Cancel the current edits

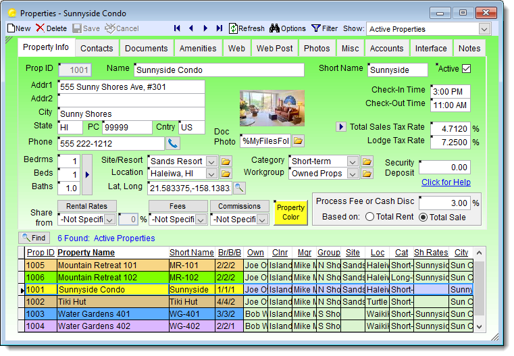click(x=122, y=28)
